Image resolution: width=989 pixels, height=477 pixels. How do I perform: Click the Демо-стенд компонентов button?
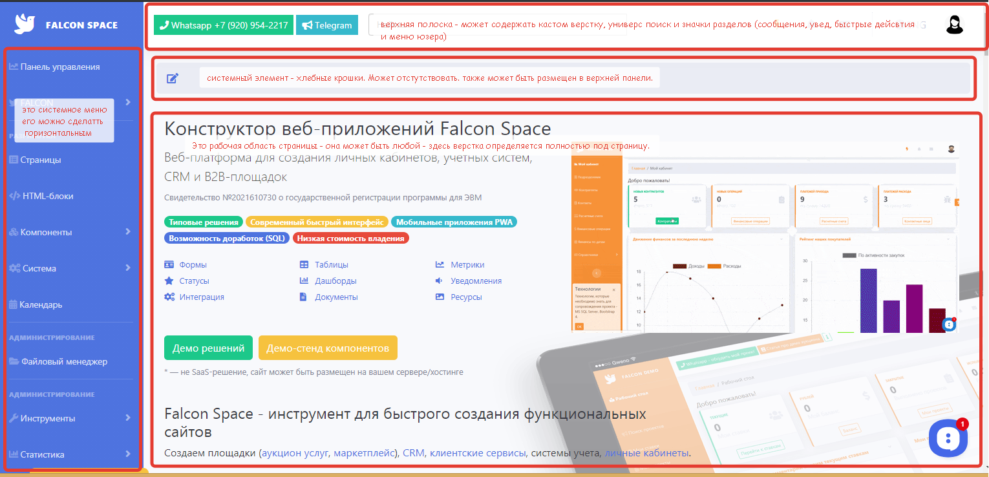click(x=328, y=348)
